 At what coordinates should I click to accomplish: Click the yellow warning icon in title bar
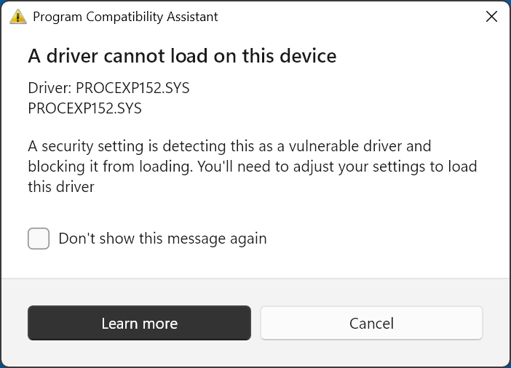tap(19, 17)
